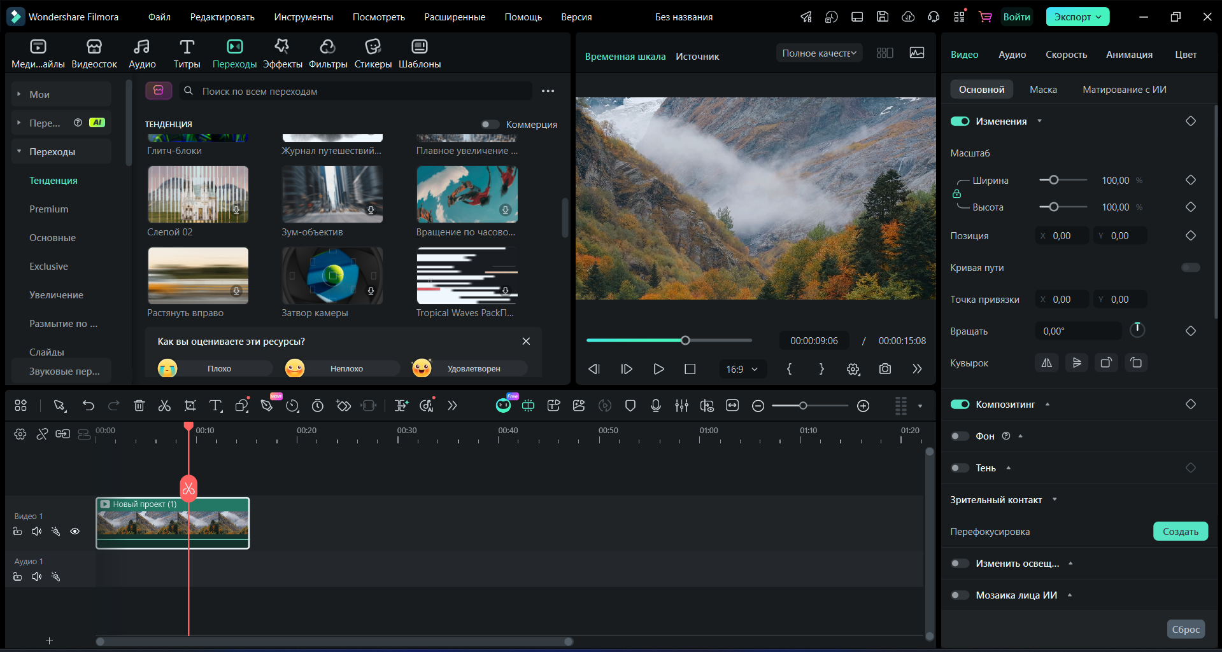Image resolution: width=1222 pixels, height=652 pixels.
Task: Click the delete trash icon in timeline toolbar
Action: 139,406
